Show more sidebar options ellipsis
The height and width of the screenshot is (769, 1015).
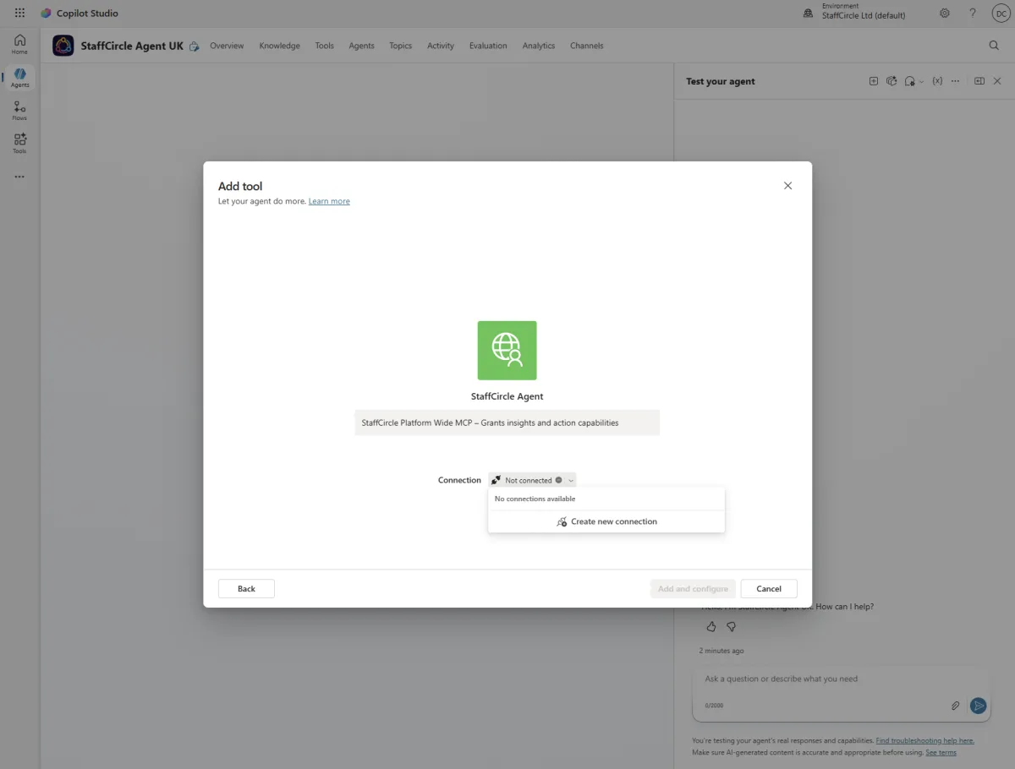tap(19, 177)
